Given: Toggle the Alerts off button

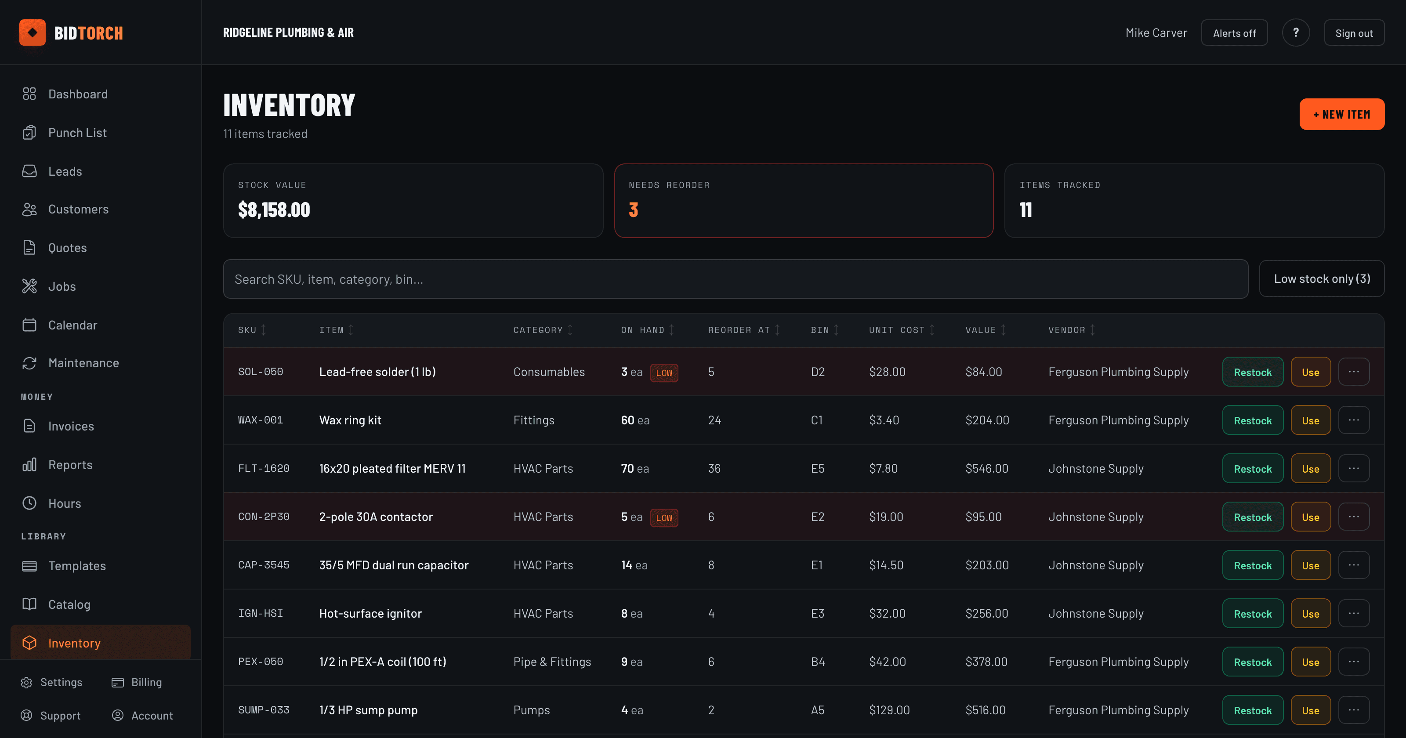Looking at the screenshot, I should 1234,33.
